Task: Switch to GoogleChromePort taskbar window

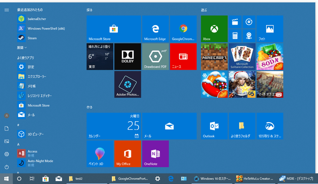Action: pyautogui.click(x=130, y=178)
